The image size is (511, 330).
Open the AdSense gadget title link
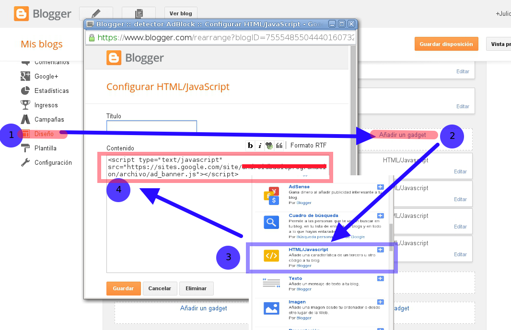[299, 187]
